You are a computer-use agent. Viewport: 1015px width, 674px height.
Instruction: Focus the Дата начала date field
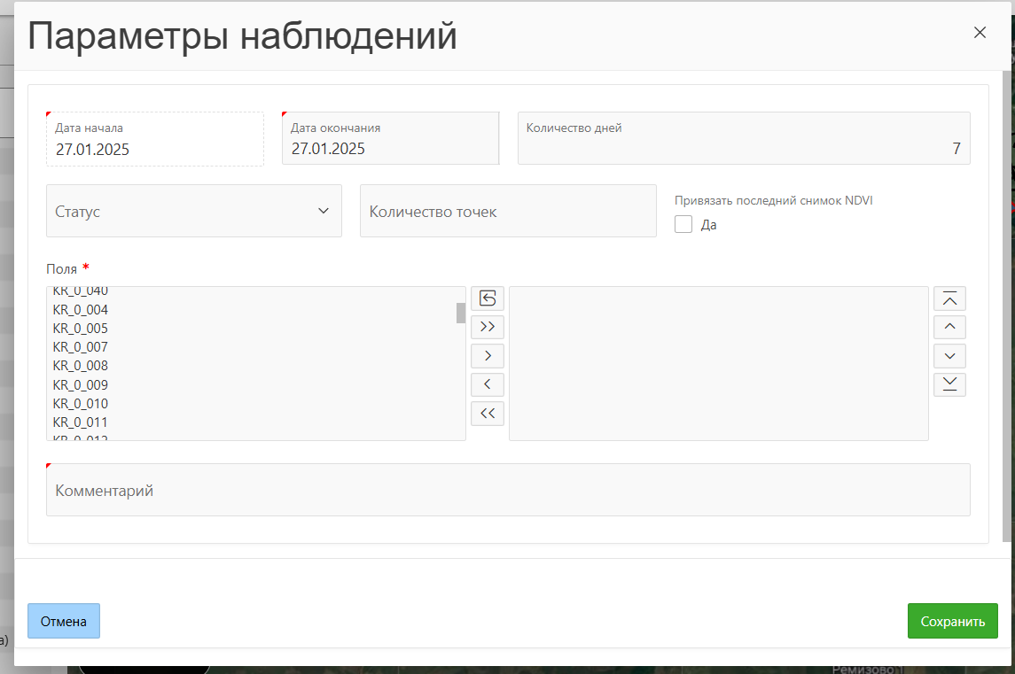click(x=155, y=150)
